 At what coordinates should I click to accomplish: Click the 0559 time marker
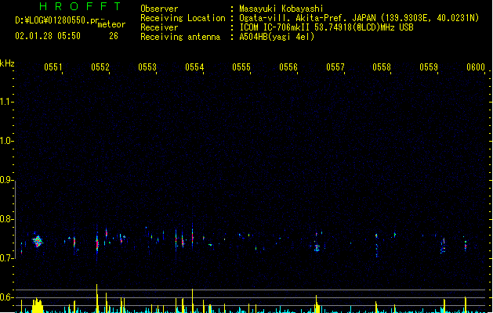pos(429,67)
